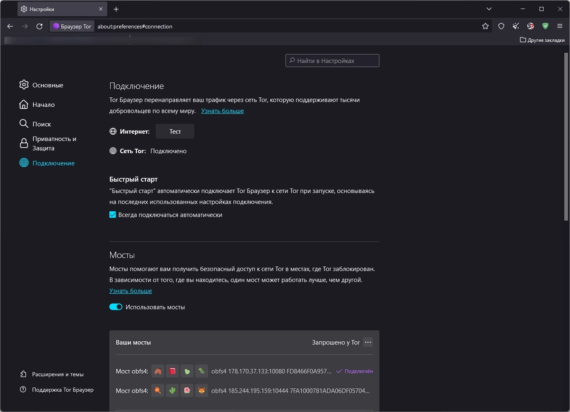
Task: Open the NoScript extension icon
Action: coord(531,26)
